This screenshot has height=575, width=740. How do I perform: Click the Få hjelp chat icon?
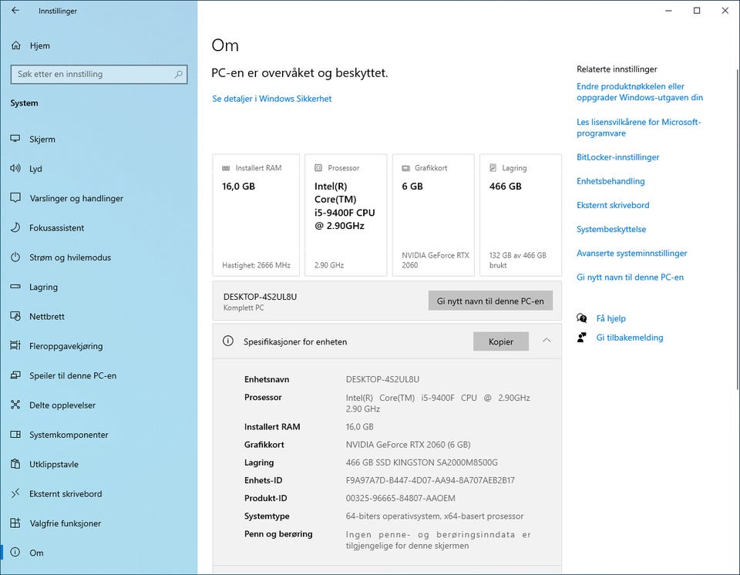coord(582,318)
